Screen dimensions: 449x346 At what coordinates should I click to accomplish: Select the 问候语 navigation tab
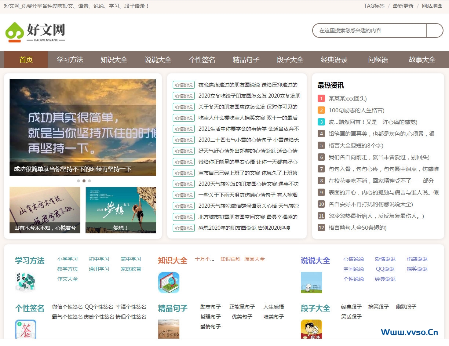tap(378, 59)
